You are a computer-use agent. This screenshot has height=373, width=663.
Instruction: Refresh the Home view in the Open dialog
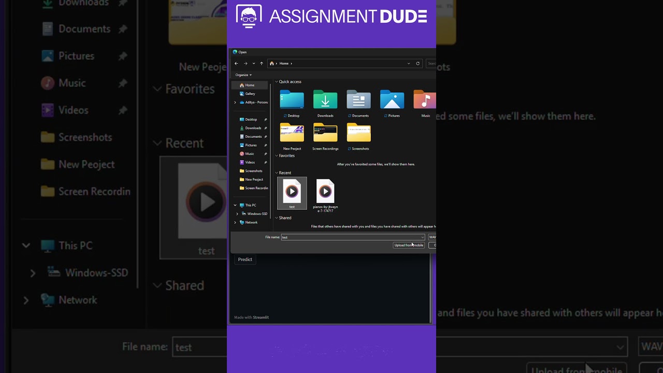point(417,63)
